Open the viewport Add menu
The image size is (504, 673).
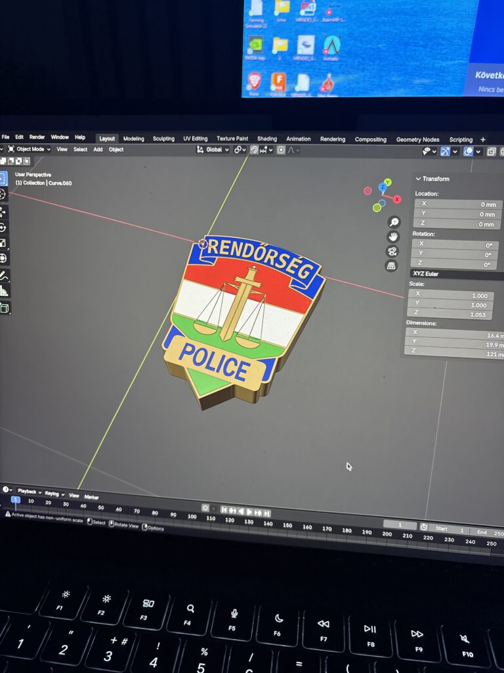tap(98, 149)
